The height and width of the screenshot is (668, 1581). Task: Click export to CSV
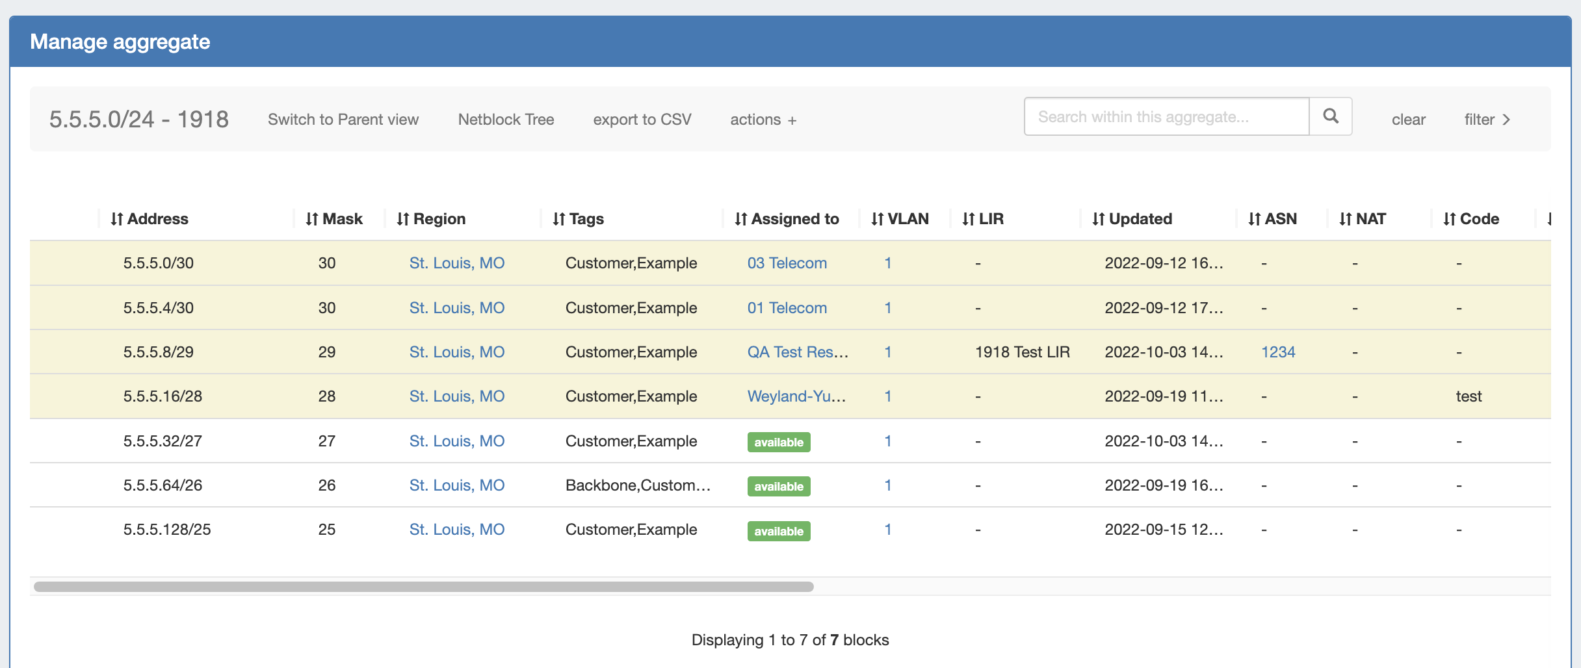pyautogui.click(x=642, y=120)
